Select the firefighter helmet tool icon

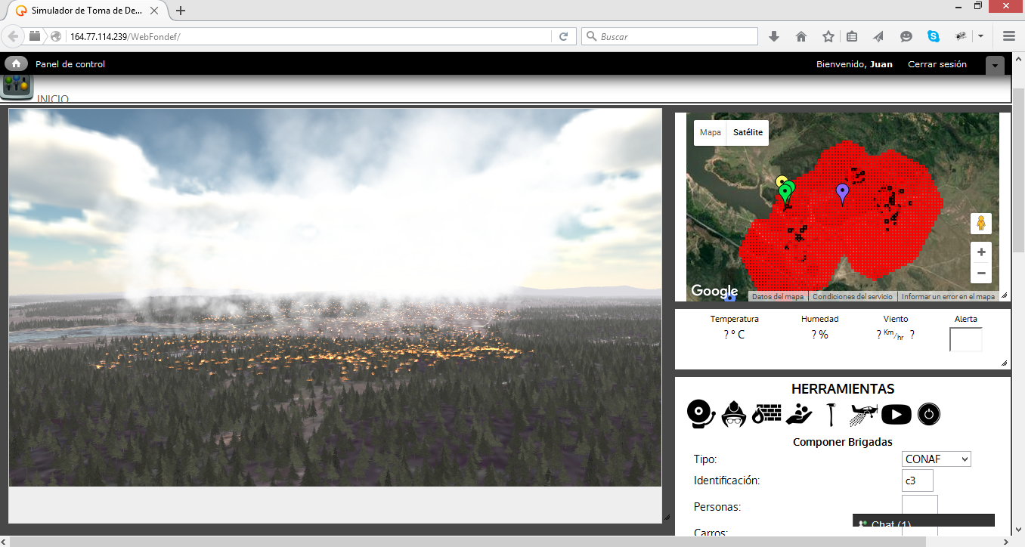coord(733,414)
